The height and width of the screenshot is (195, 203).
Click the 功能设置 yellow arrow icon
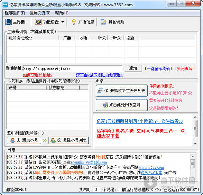pyautogui.click(x=38, y=22)
